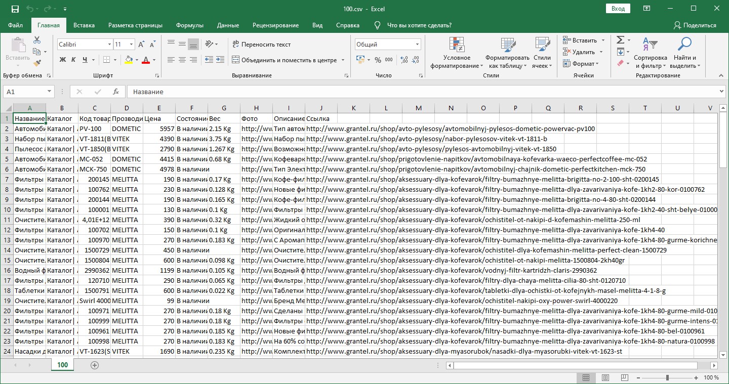The image size is (729, 384).
Task: Click the zoom slider in status bar
Action: point(667,378)
